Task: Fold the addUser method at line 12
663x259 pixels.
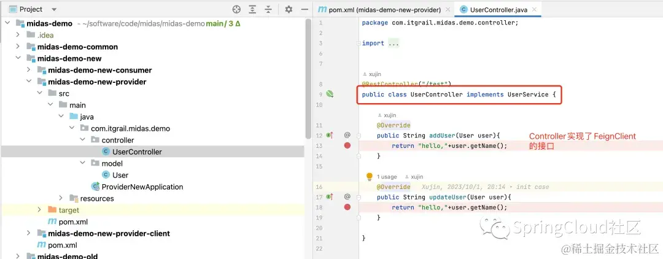Action: pos(359,135)
